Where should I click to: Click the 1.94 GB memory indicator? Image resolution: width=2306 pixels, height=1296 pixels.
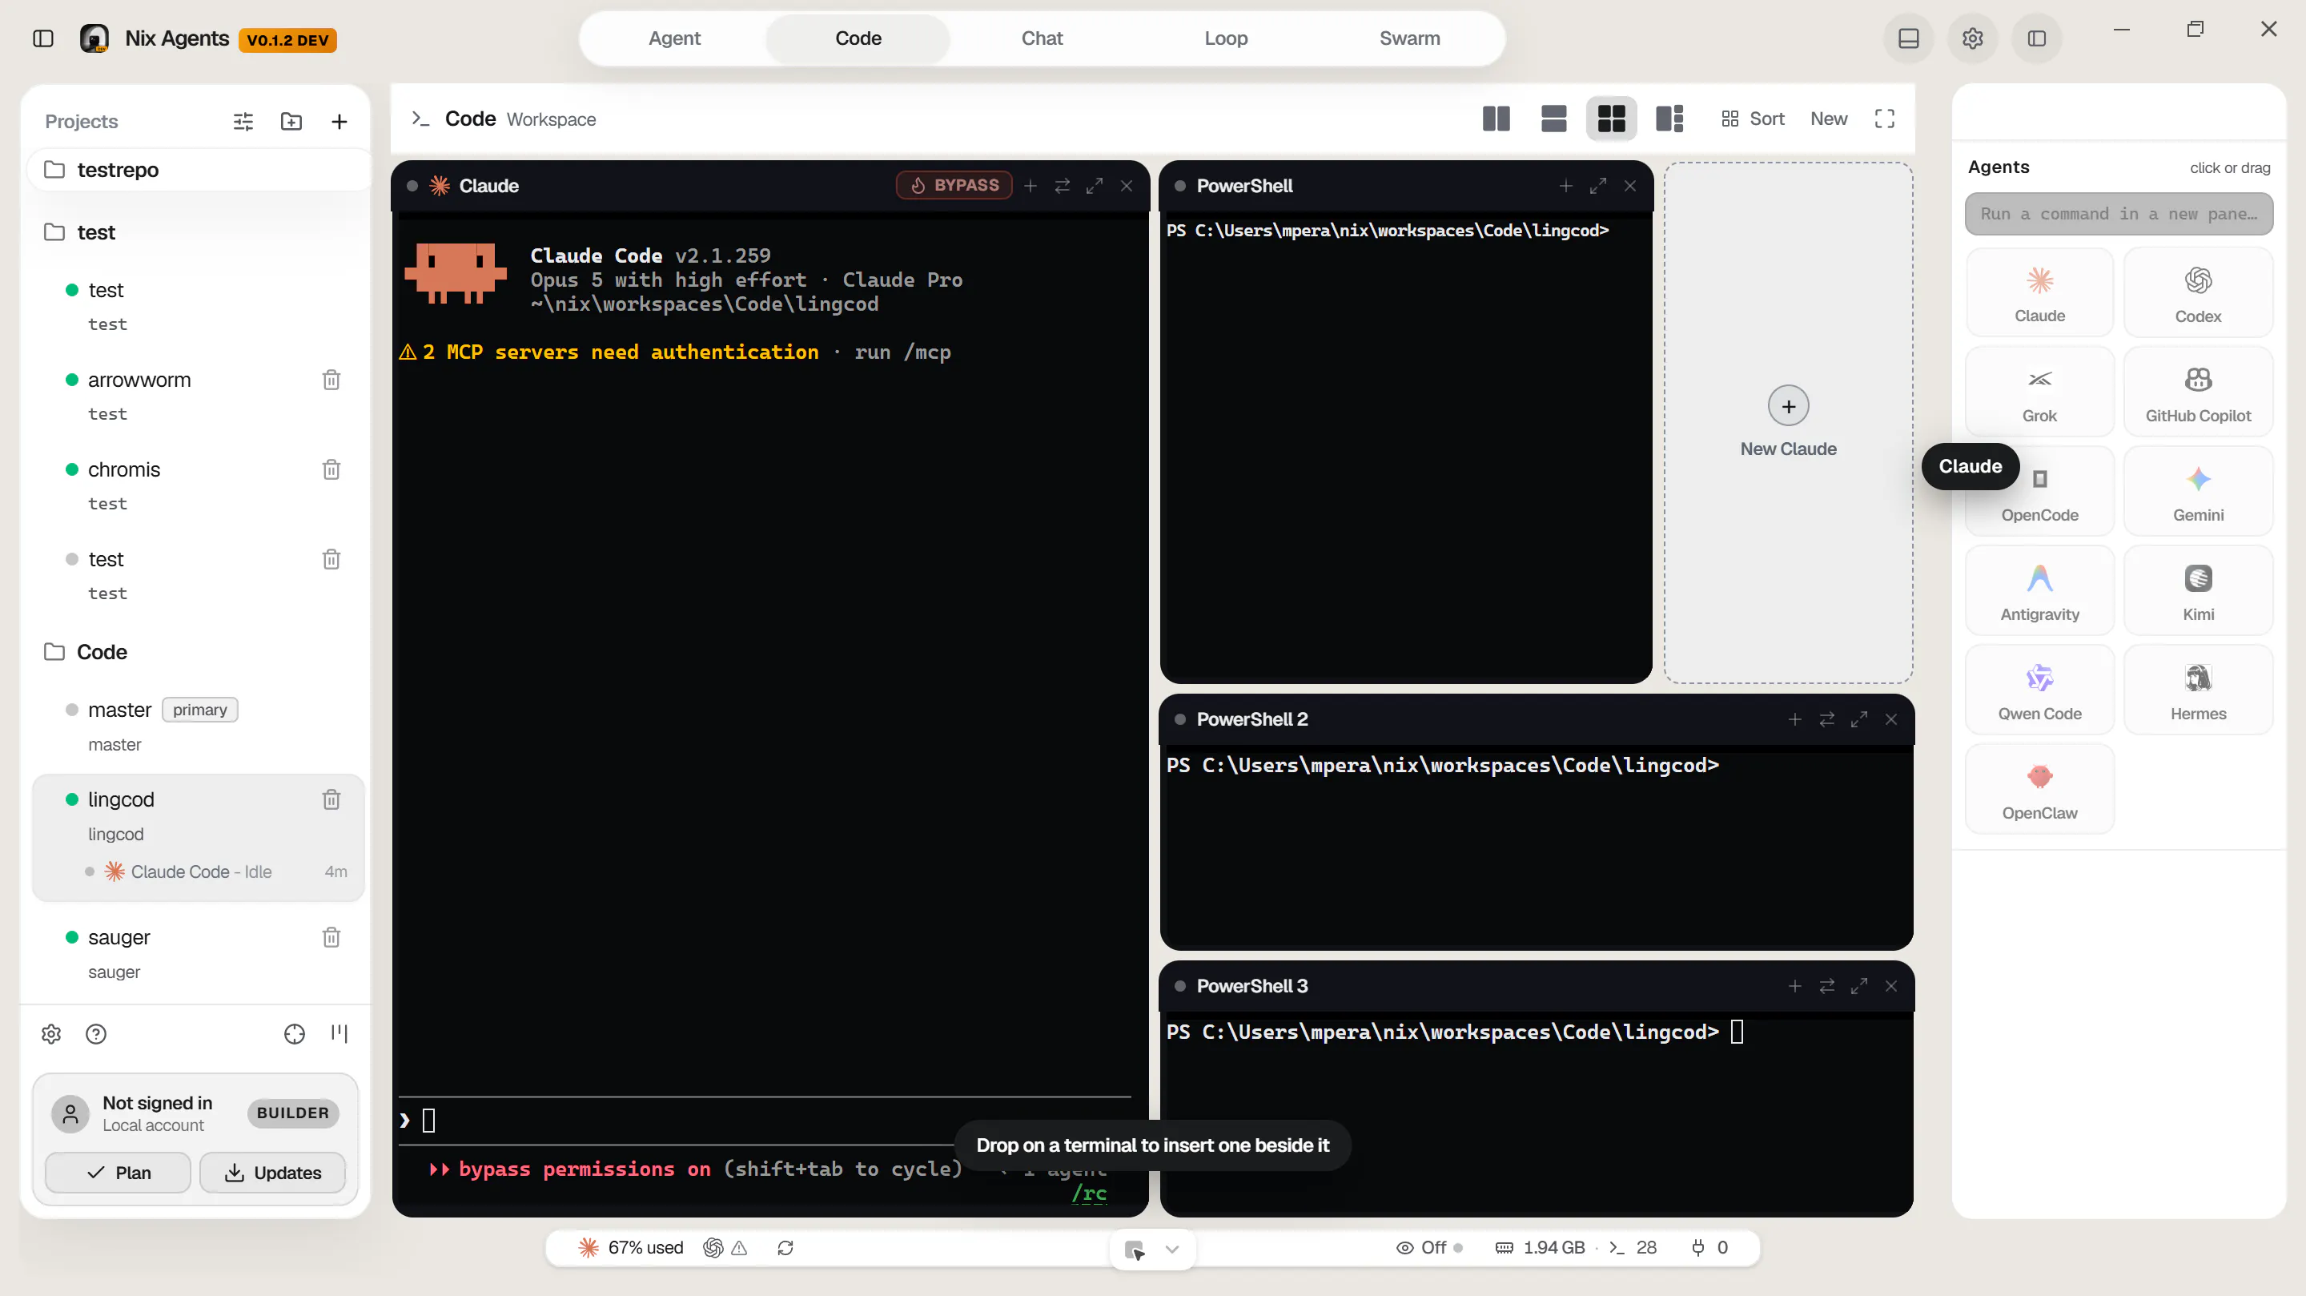pyautogui.click(x=1541, y=1248)
